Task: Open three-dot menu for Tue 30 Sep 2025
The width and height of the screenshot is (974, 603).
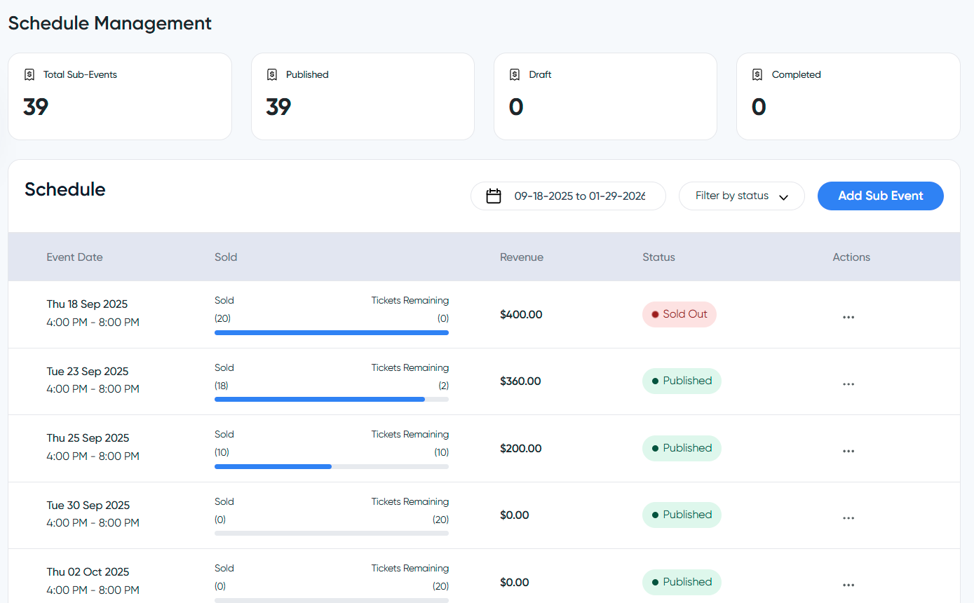Action: (x=848, y=518)
